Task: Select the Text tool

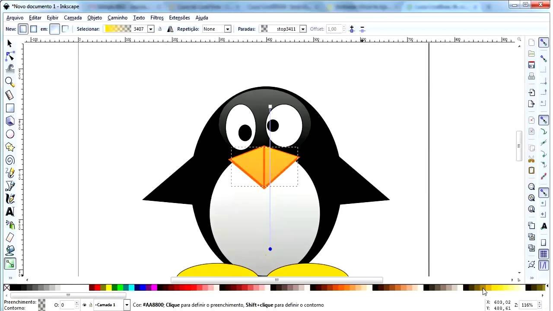Action: pyautogui.click(x=10, y=212)
